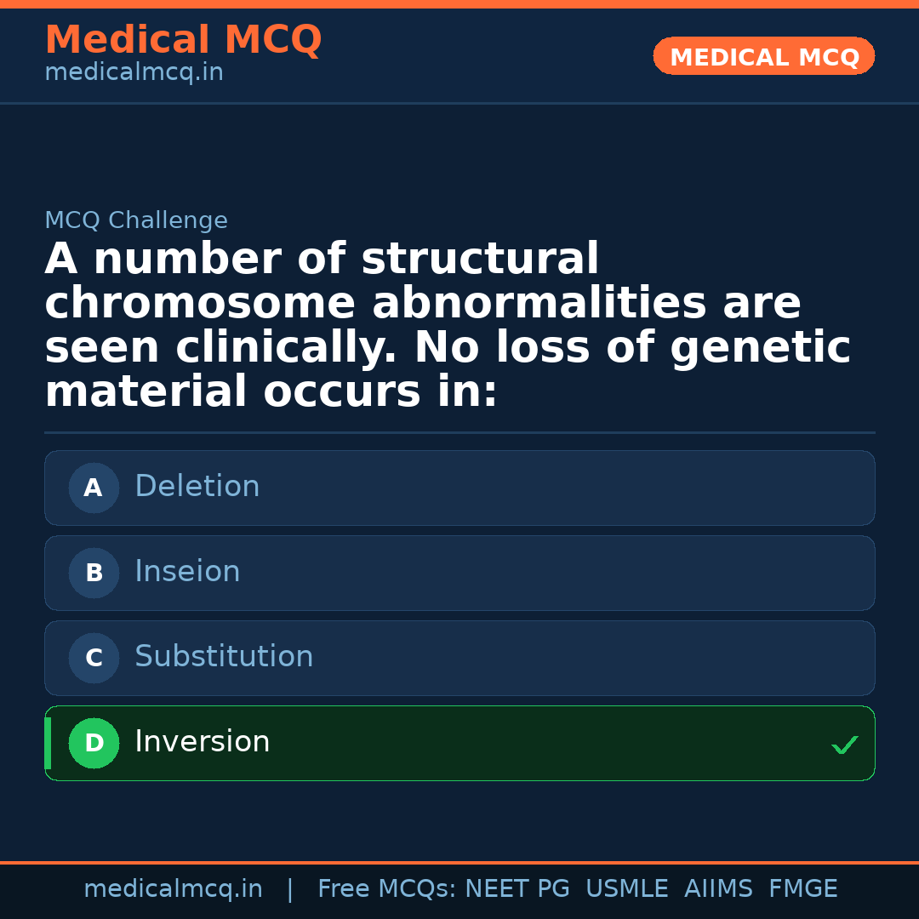Image resolution: width=919 pixels, height=919 pixels.
Task: Click the letter C circle icon
Action: tap(94, 658)
